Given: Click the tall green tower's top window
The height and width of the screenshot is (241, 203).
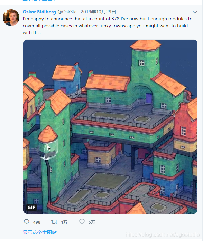Looking at the screenshot, I should pyautogui.click(x=141, y=63).
